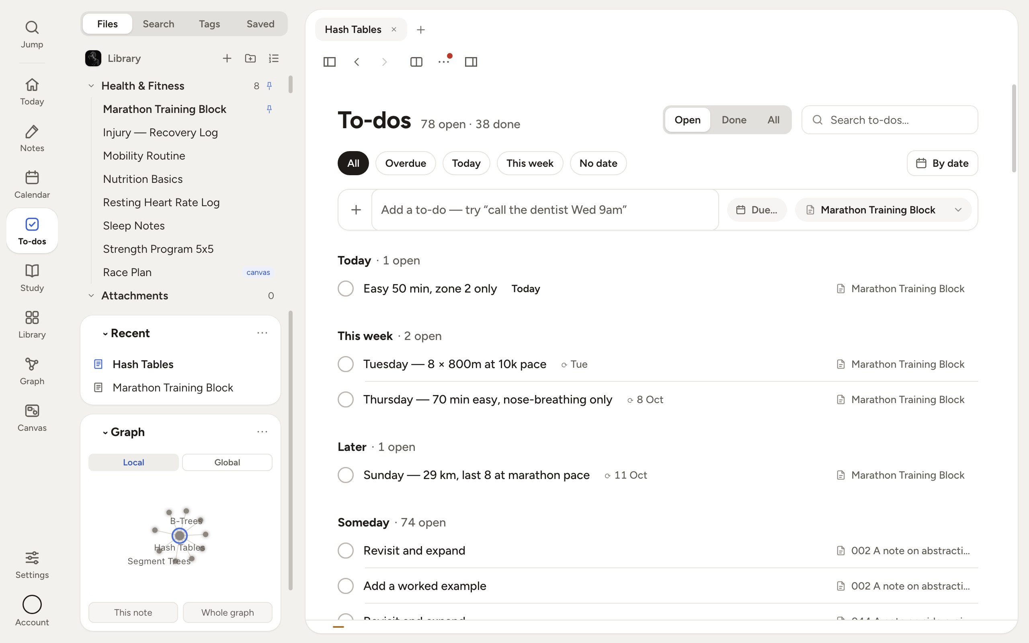Screen dimensions: 1029x643
Task: Create a new folder in Library
Action: [x=250, y=58]
